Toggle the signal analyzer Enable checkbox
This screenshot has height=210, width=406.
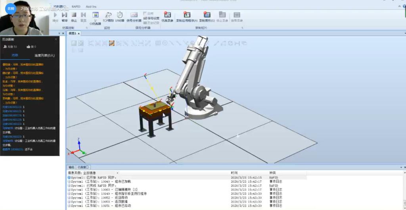tap(146, 13)
